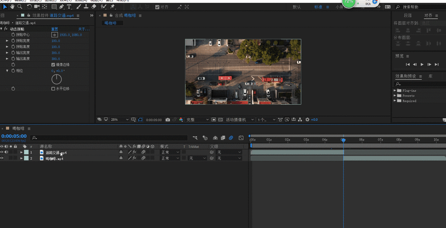446x228 pixels.
Task: Select the Zoom magnifier tool
Action: (20, 6)
